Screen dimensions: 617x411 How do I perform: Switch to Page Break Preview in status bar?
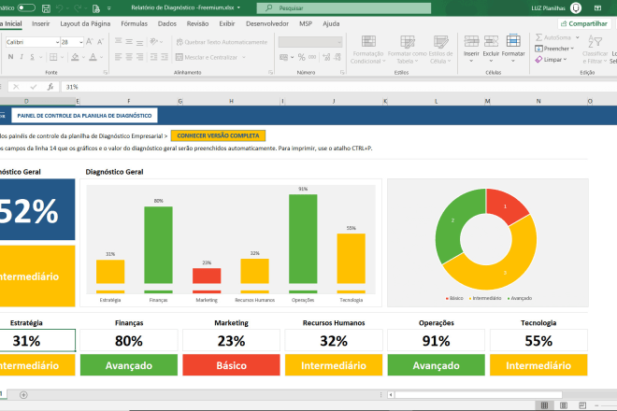[582, 405]
